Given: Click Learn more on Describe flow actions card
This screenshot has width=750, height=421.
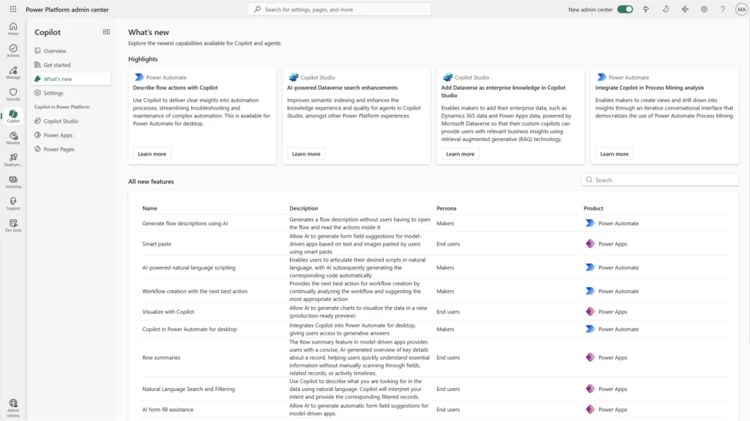Looking at the screenshot, I should 152,153.
